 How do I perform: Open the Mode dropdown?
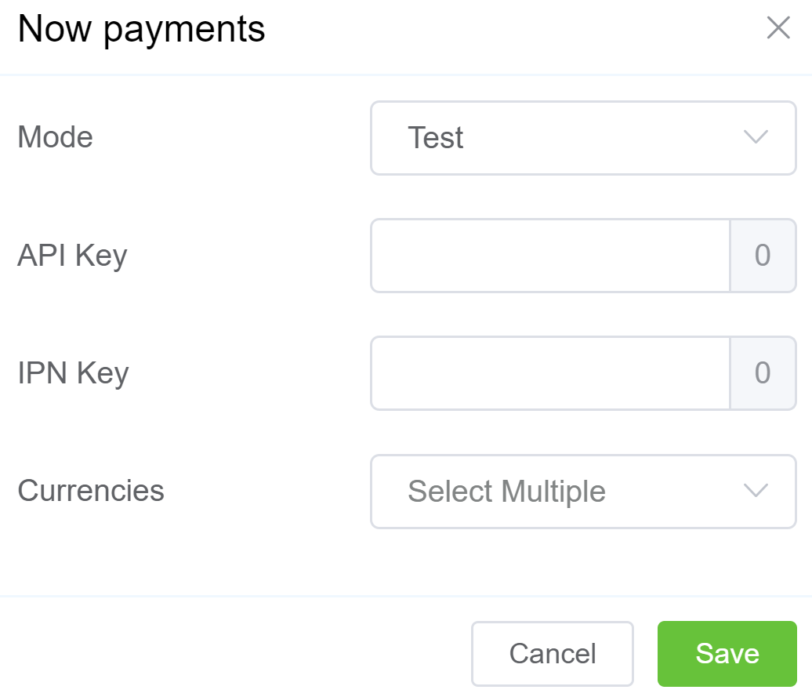pyautogui.click(x=582, y=138)
